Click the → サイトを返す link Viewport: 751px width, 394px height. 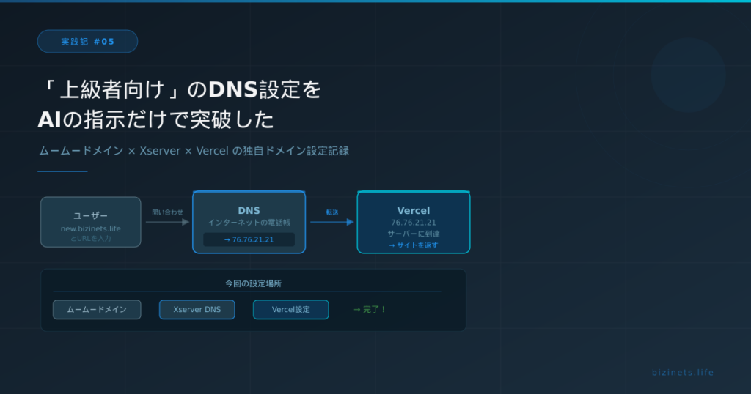[x=413, y=245]
